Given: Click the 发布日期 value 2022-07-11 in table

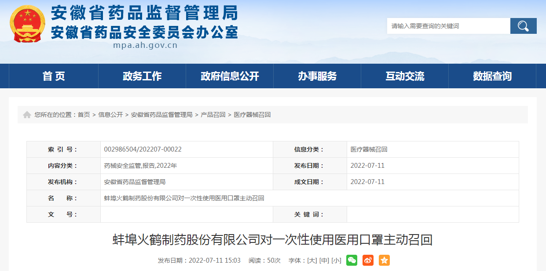Looking at the screenshot, I should point(367,166).
